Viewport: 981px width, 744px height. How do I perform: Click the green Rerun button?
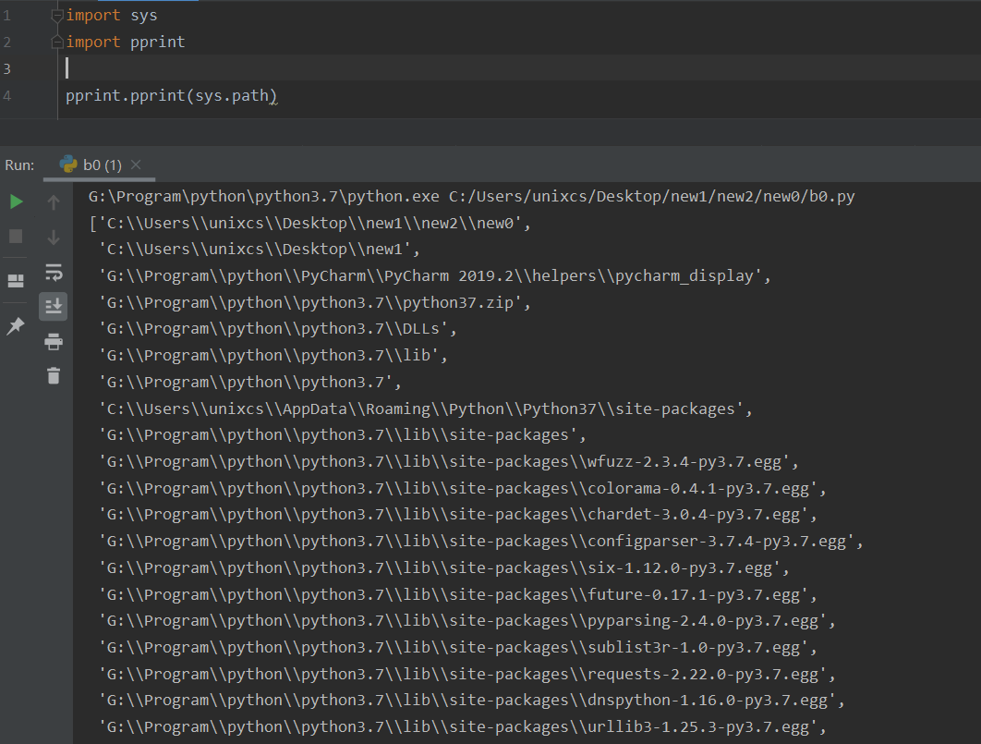17,201
